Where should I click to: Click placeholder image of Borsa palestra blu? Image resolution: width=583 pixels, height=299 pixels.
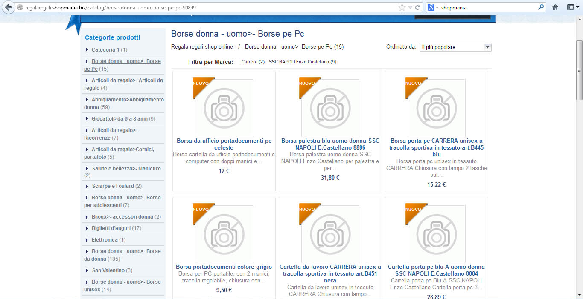click(x=330, y=108)
